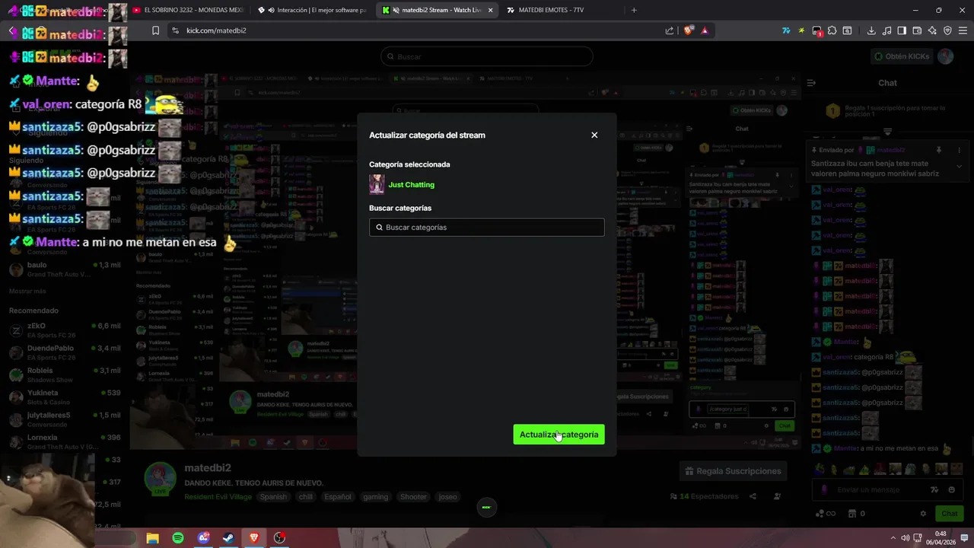Open the Extensions puzzle piece menu
Screen dimensions: 974x548
tap(832, 30)
